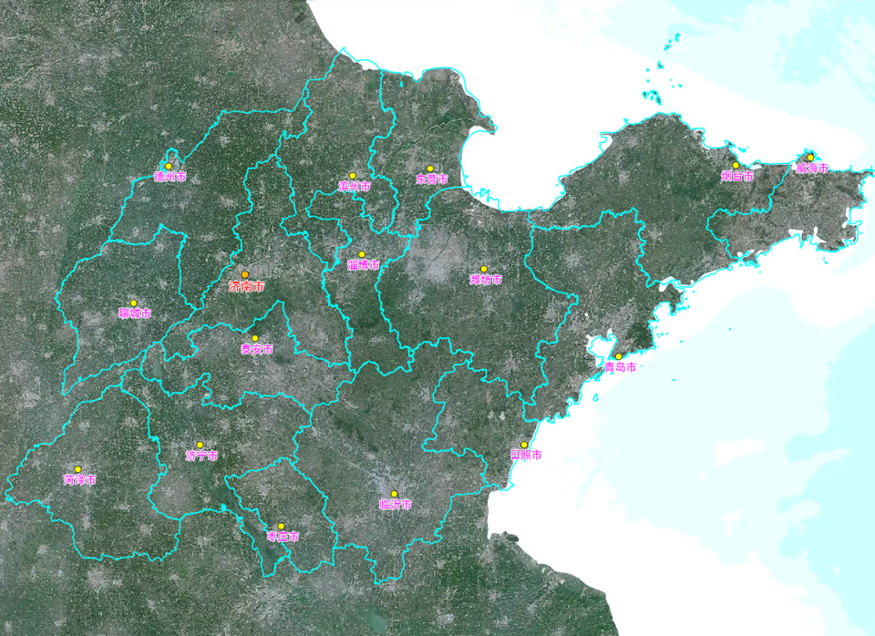This screenshot has width=875, height=636.
Task: Select the 潍坊市 label
Action: (486, 280)
